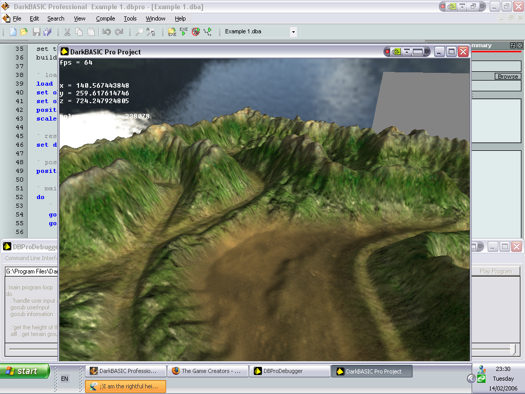This screenshot has height=394, width=525.
Task: Click the collapse-to-top arrow in Project window titlebar
Action: click(x=407, y=52)
